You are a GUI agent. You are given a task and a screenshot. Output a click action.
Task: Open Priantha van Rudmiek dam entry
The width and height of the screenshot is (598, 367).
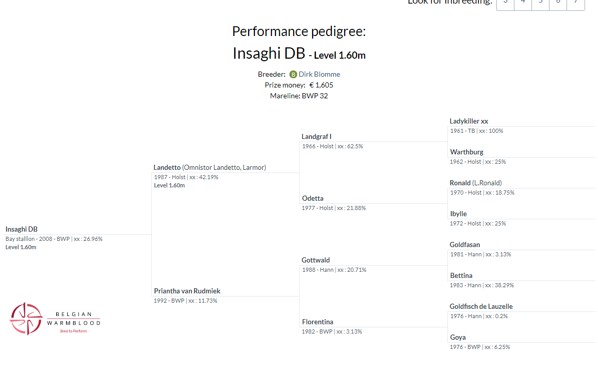pos(187,291)
